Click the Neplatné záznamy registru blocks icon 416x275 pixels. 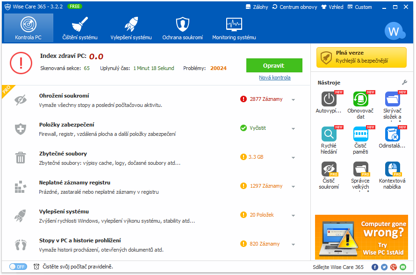[x=21, y=187]
